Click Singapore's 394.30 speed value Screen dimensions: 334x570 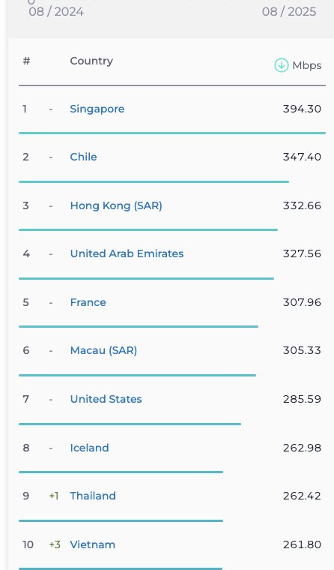(x=302, y=109)
